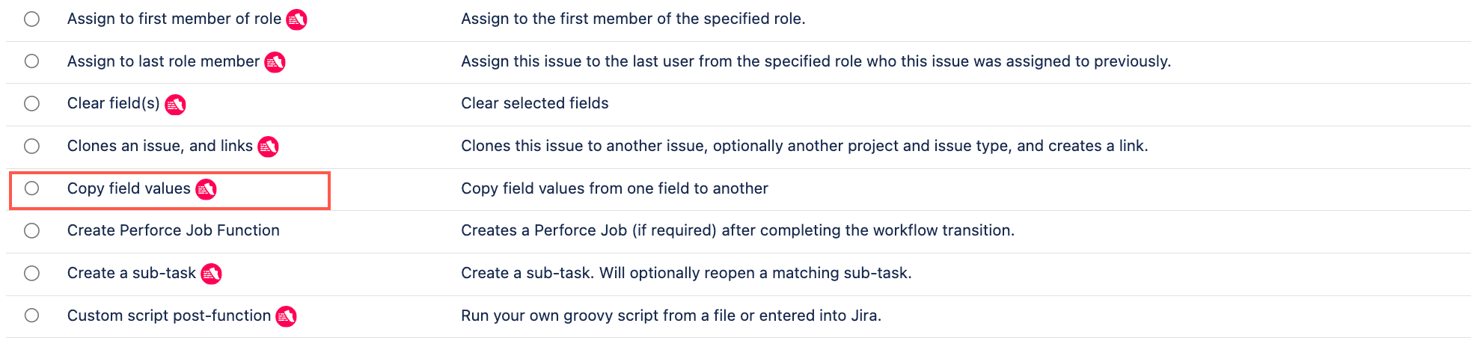Select the Assign to last role member radio button
Screen dimensions: 1471x338
(31, 61)
